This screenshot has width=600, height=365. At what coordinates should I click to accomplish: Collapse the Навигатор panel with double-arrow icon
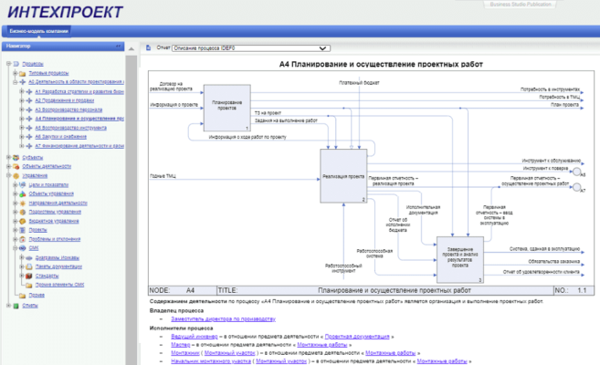tap(118, 47)
